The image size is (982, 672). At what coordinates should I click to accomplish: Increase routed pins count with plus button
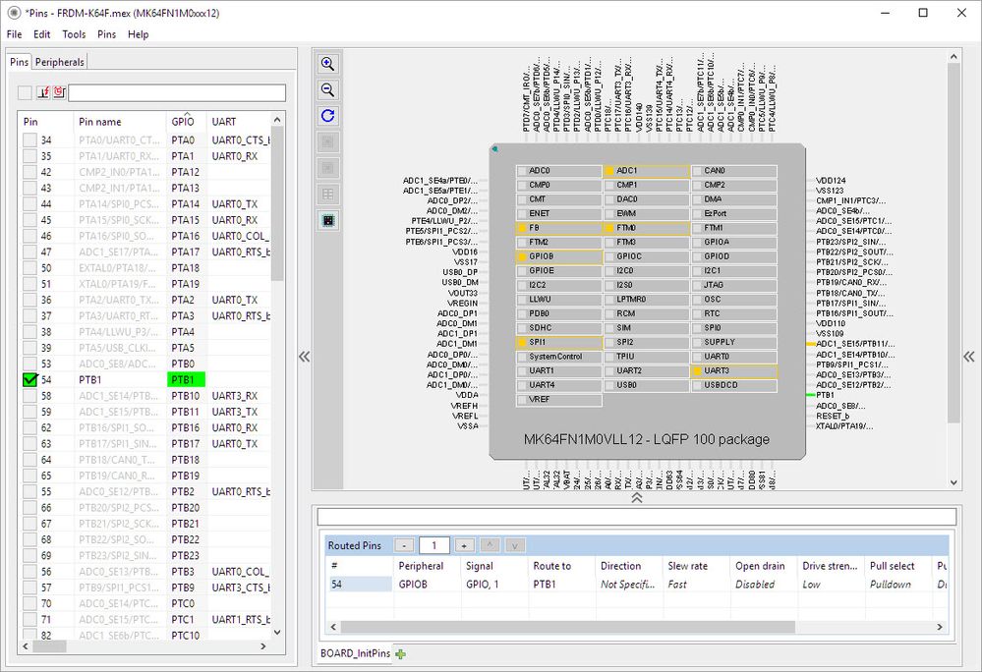pos(464,545)
